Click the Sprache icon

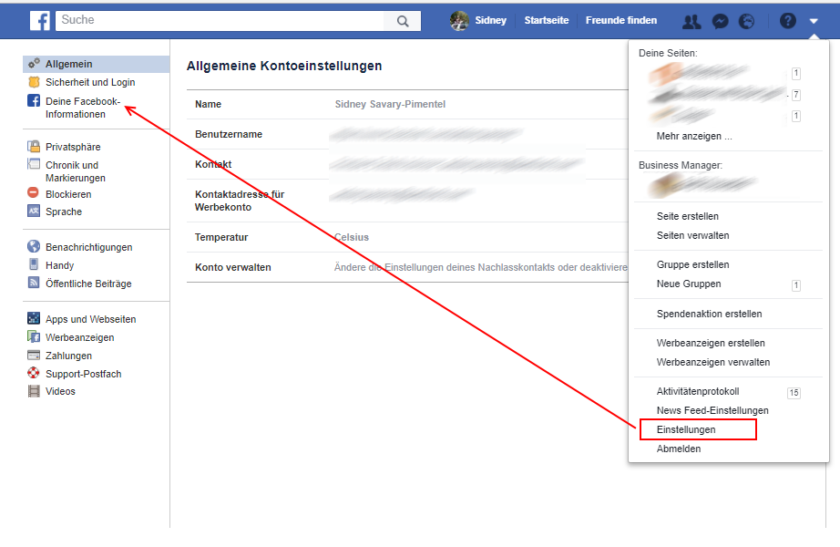[x=34, y=211]
